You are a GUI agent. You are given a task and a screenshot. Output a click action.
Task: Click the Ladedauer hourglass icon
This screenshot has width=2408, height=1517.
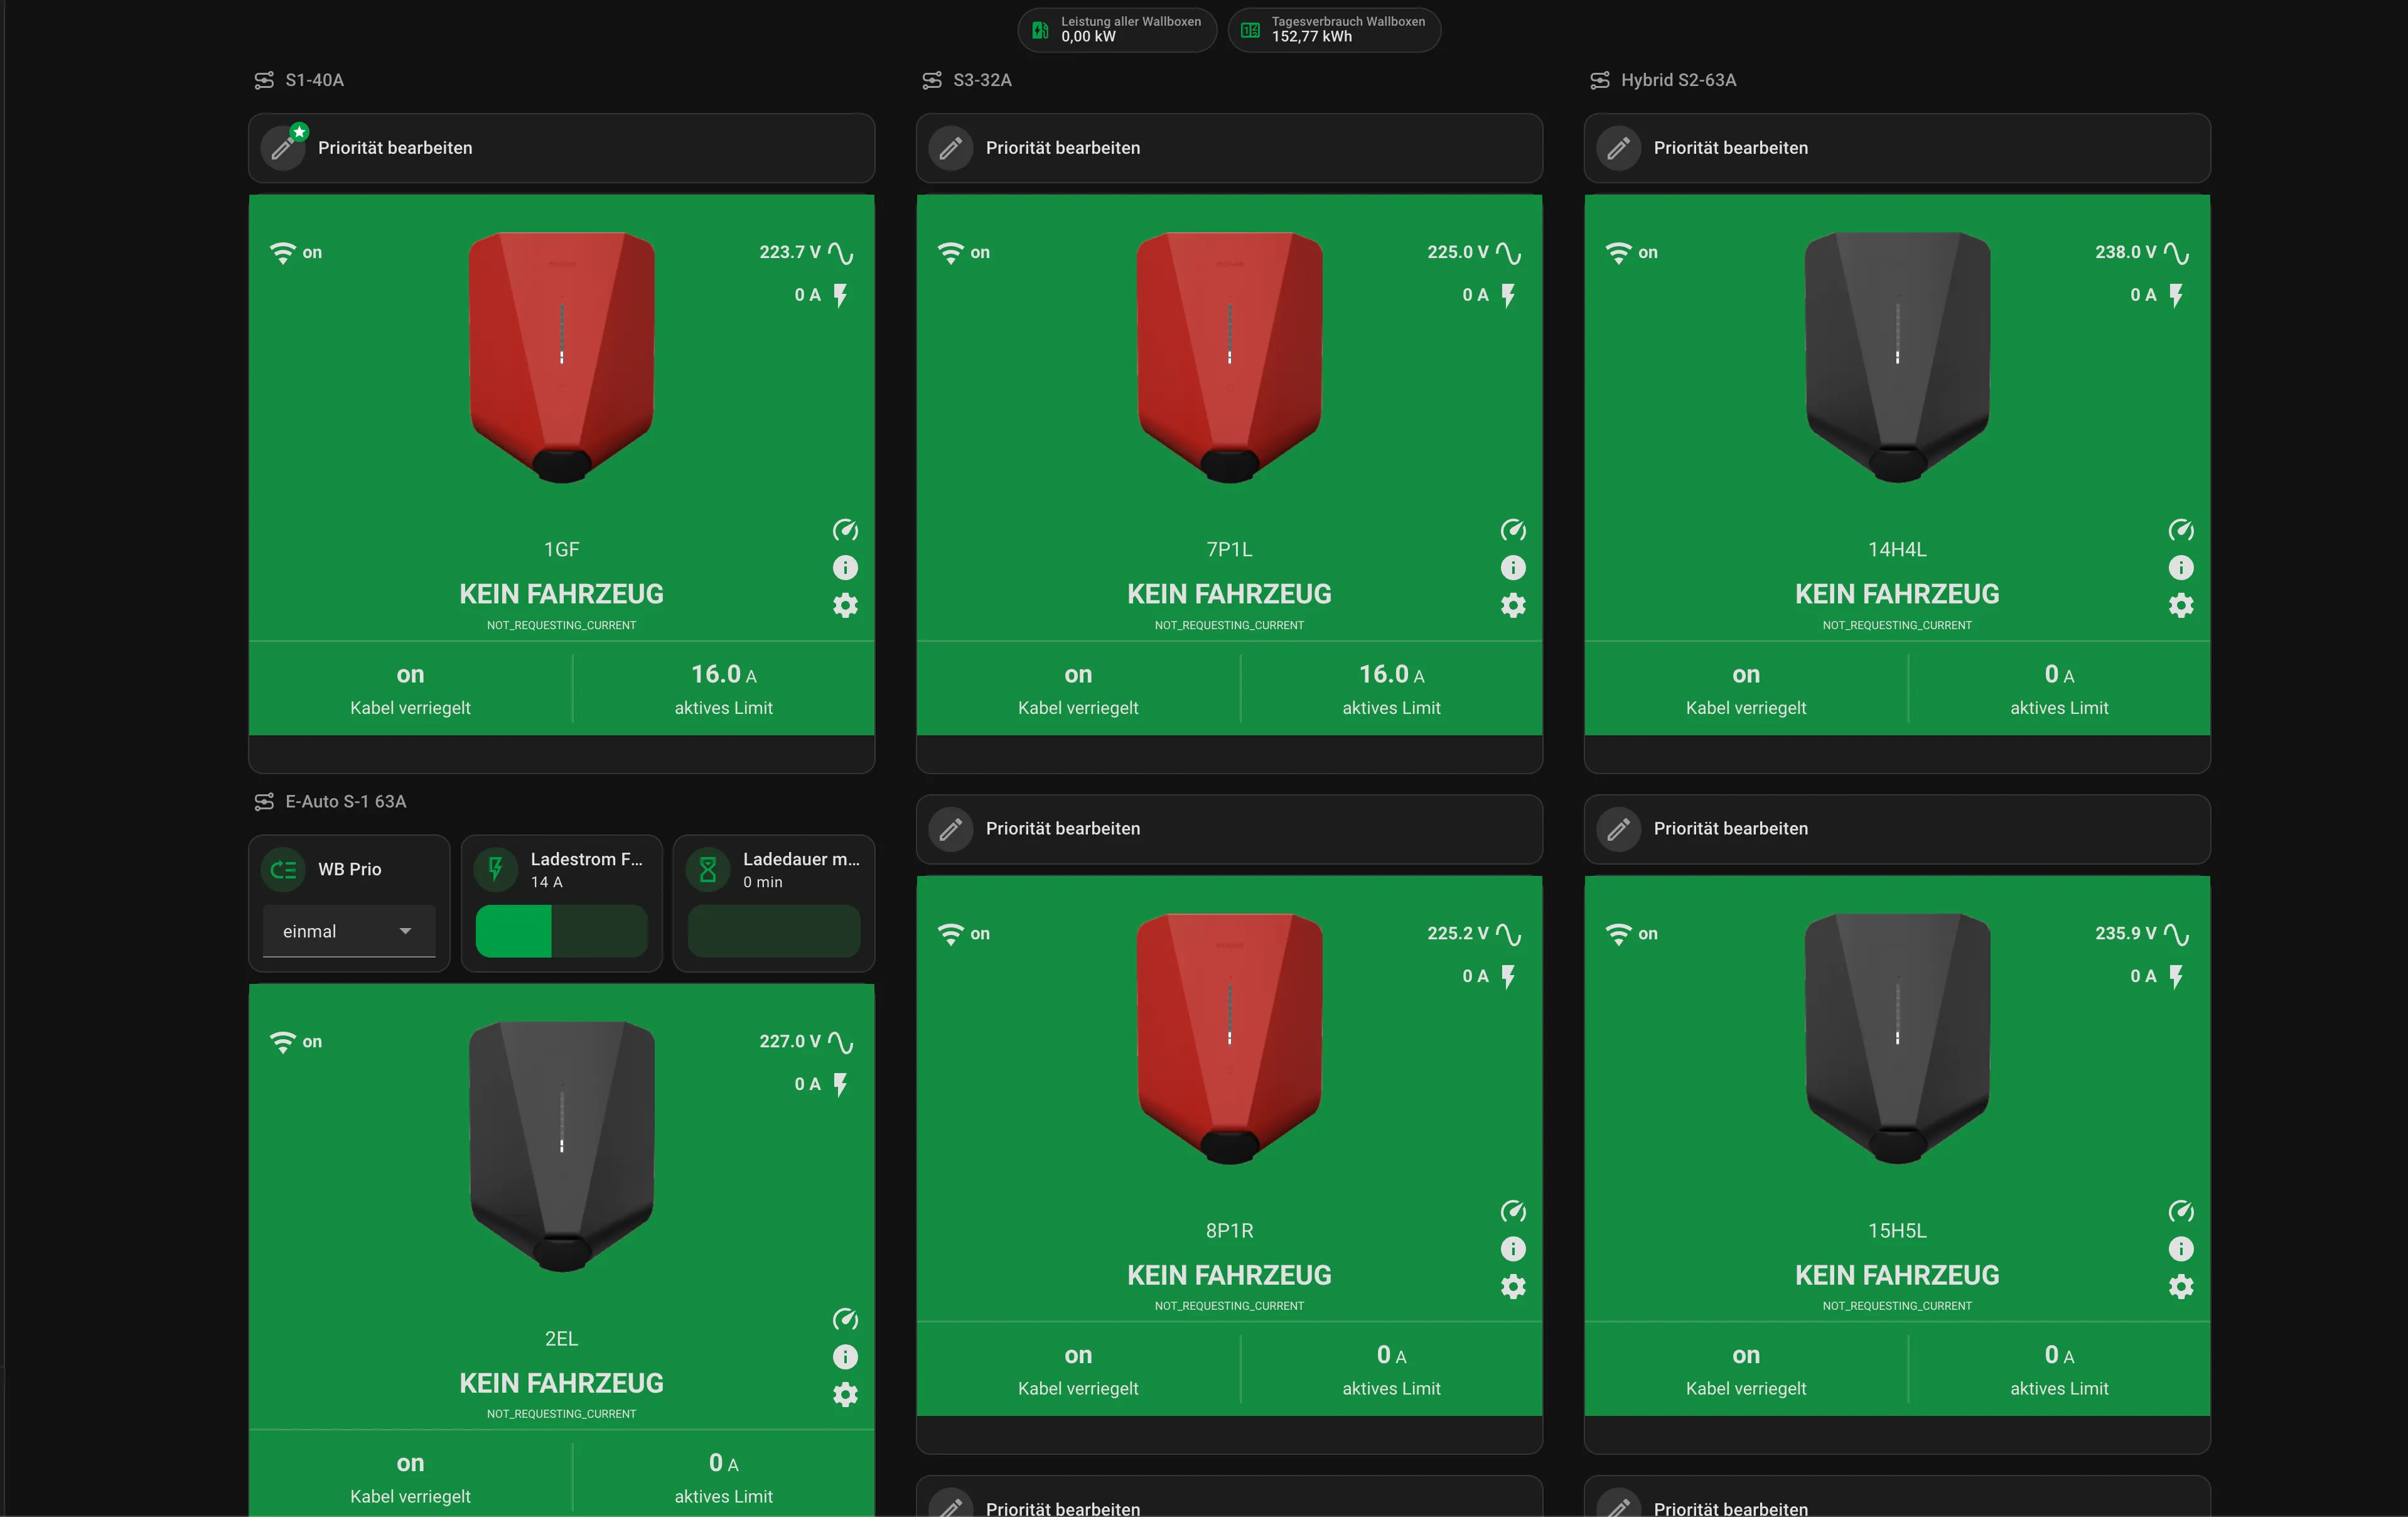pos(708,869)
